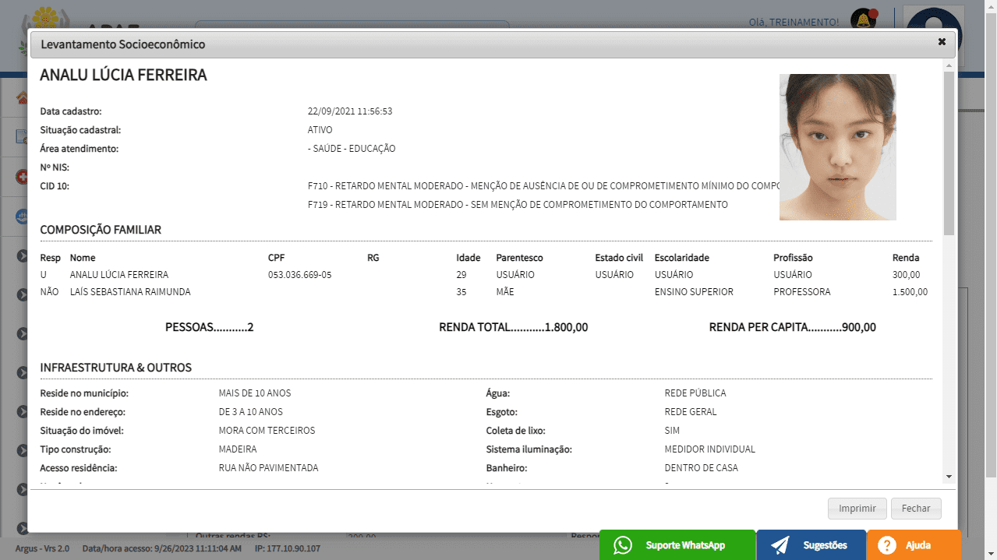Click the search field in the top header
The width and height of the screenshot is (997, 560).
coord(351,25)
